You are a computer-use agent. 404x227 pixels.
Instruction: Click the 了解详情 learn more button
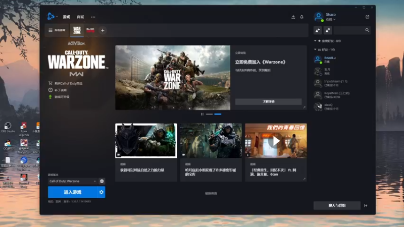click(268, 101)
